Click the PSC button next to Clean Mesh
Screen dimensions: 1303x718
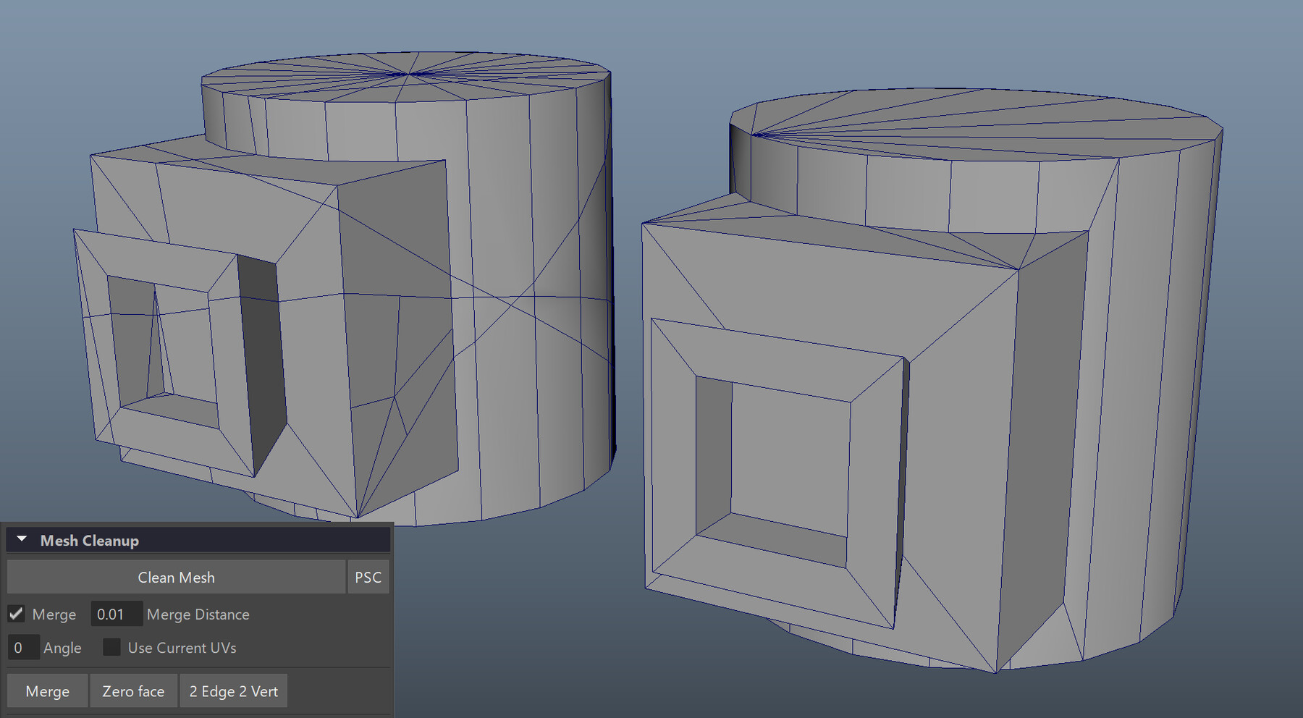coord(368,577)
